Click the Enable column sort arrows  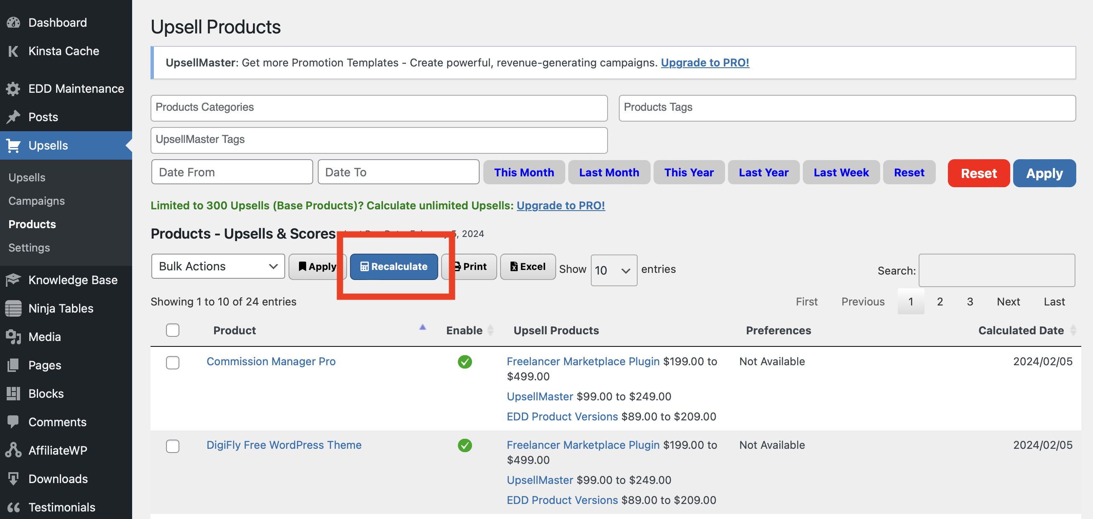[x=490, y=330]
